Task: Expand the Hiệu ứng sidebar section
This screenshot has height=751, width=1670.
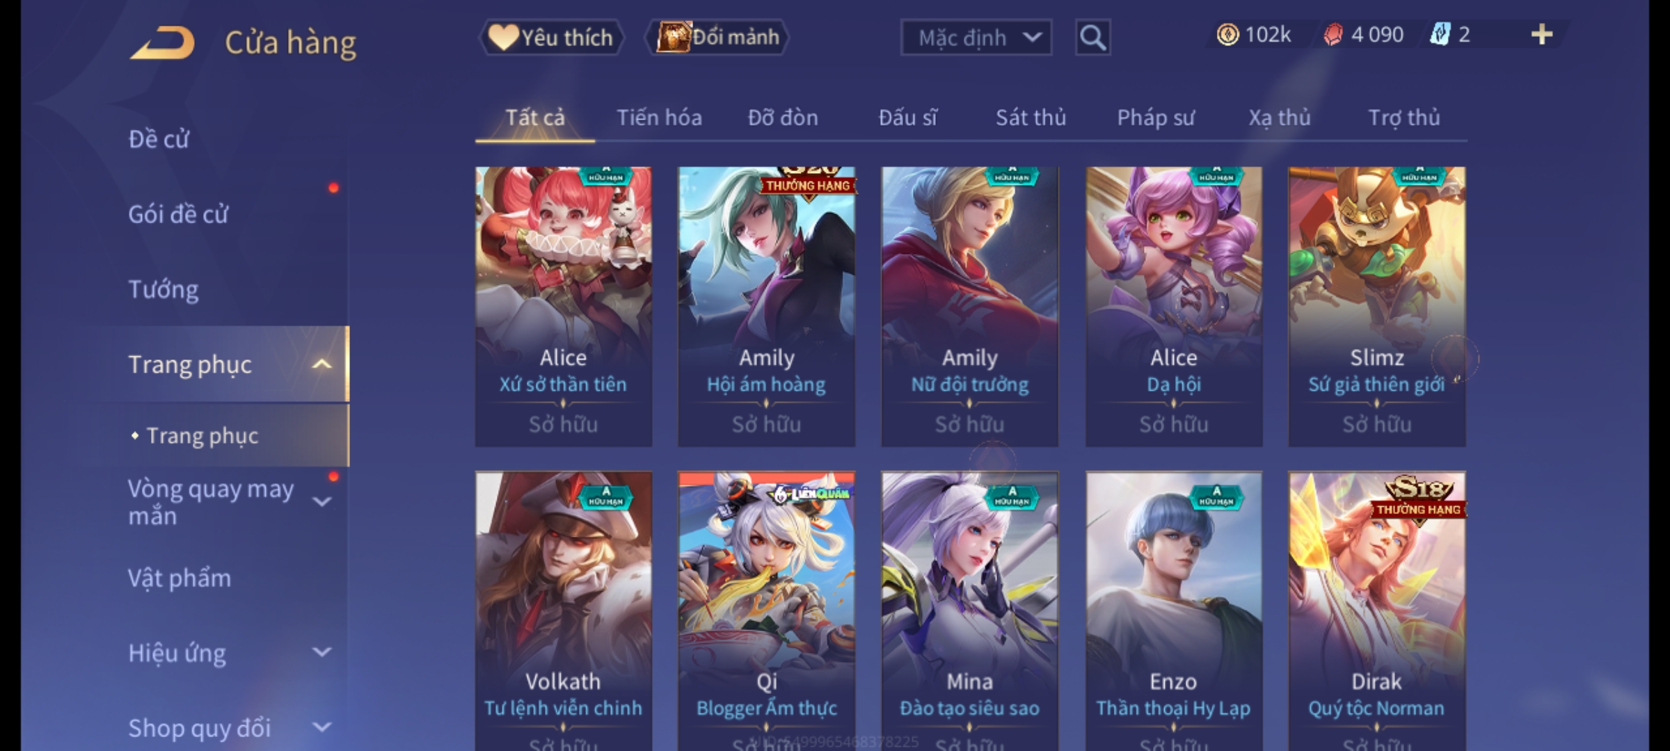Action: tap(321, 652)
